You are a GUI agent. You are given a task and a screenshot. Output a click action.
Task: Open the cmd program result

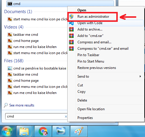click(x=60, y=4)
